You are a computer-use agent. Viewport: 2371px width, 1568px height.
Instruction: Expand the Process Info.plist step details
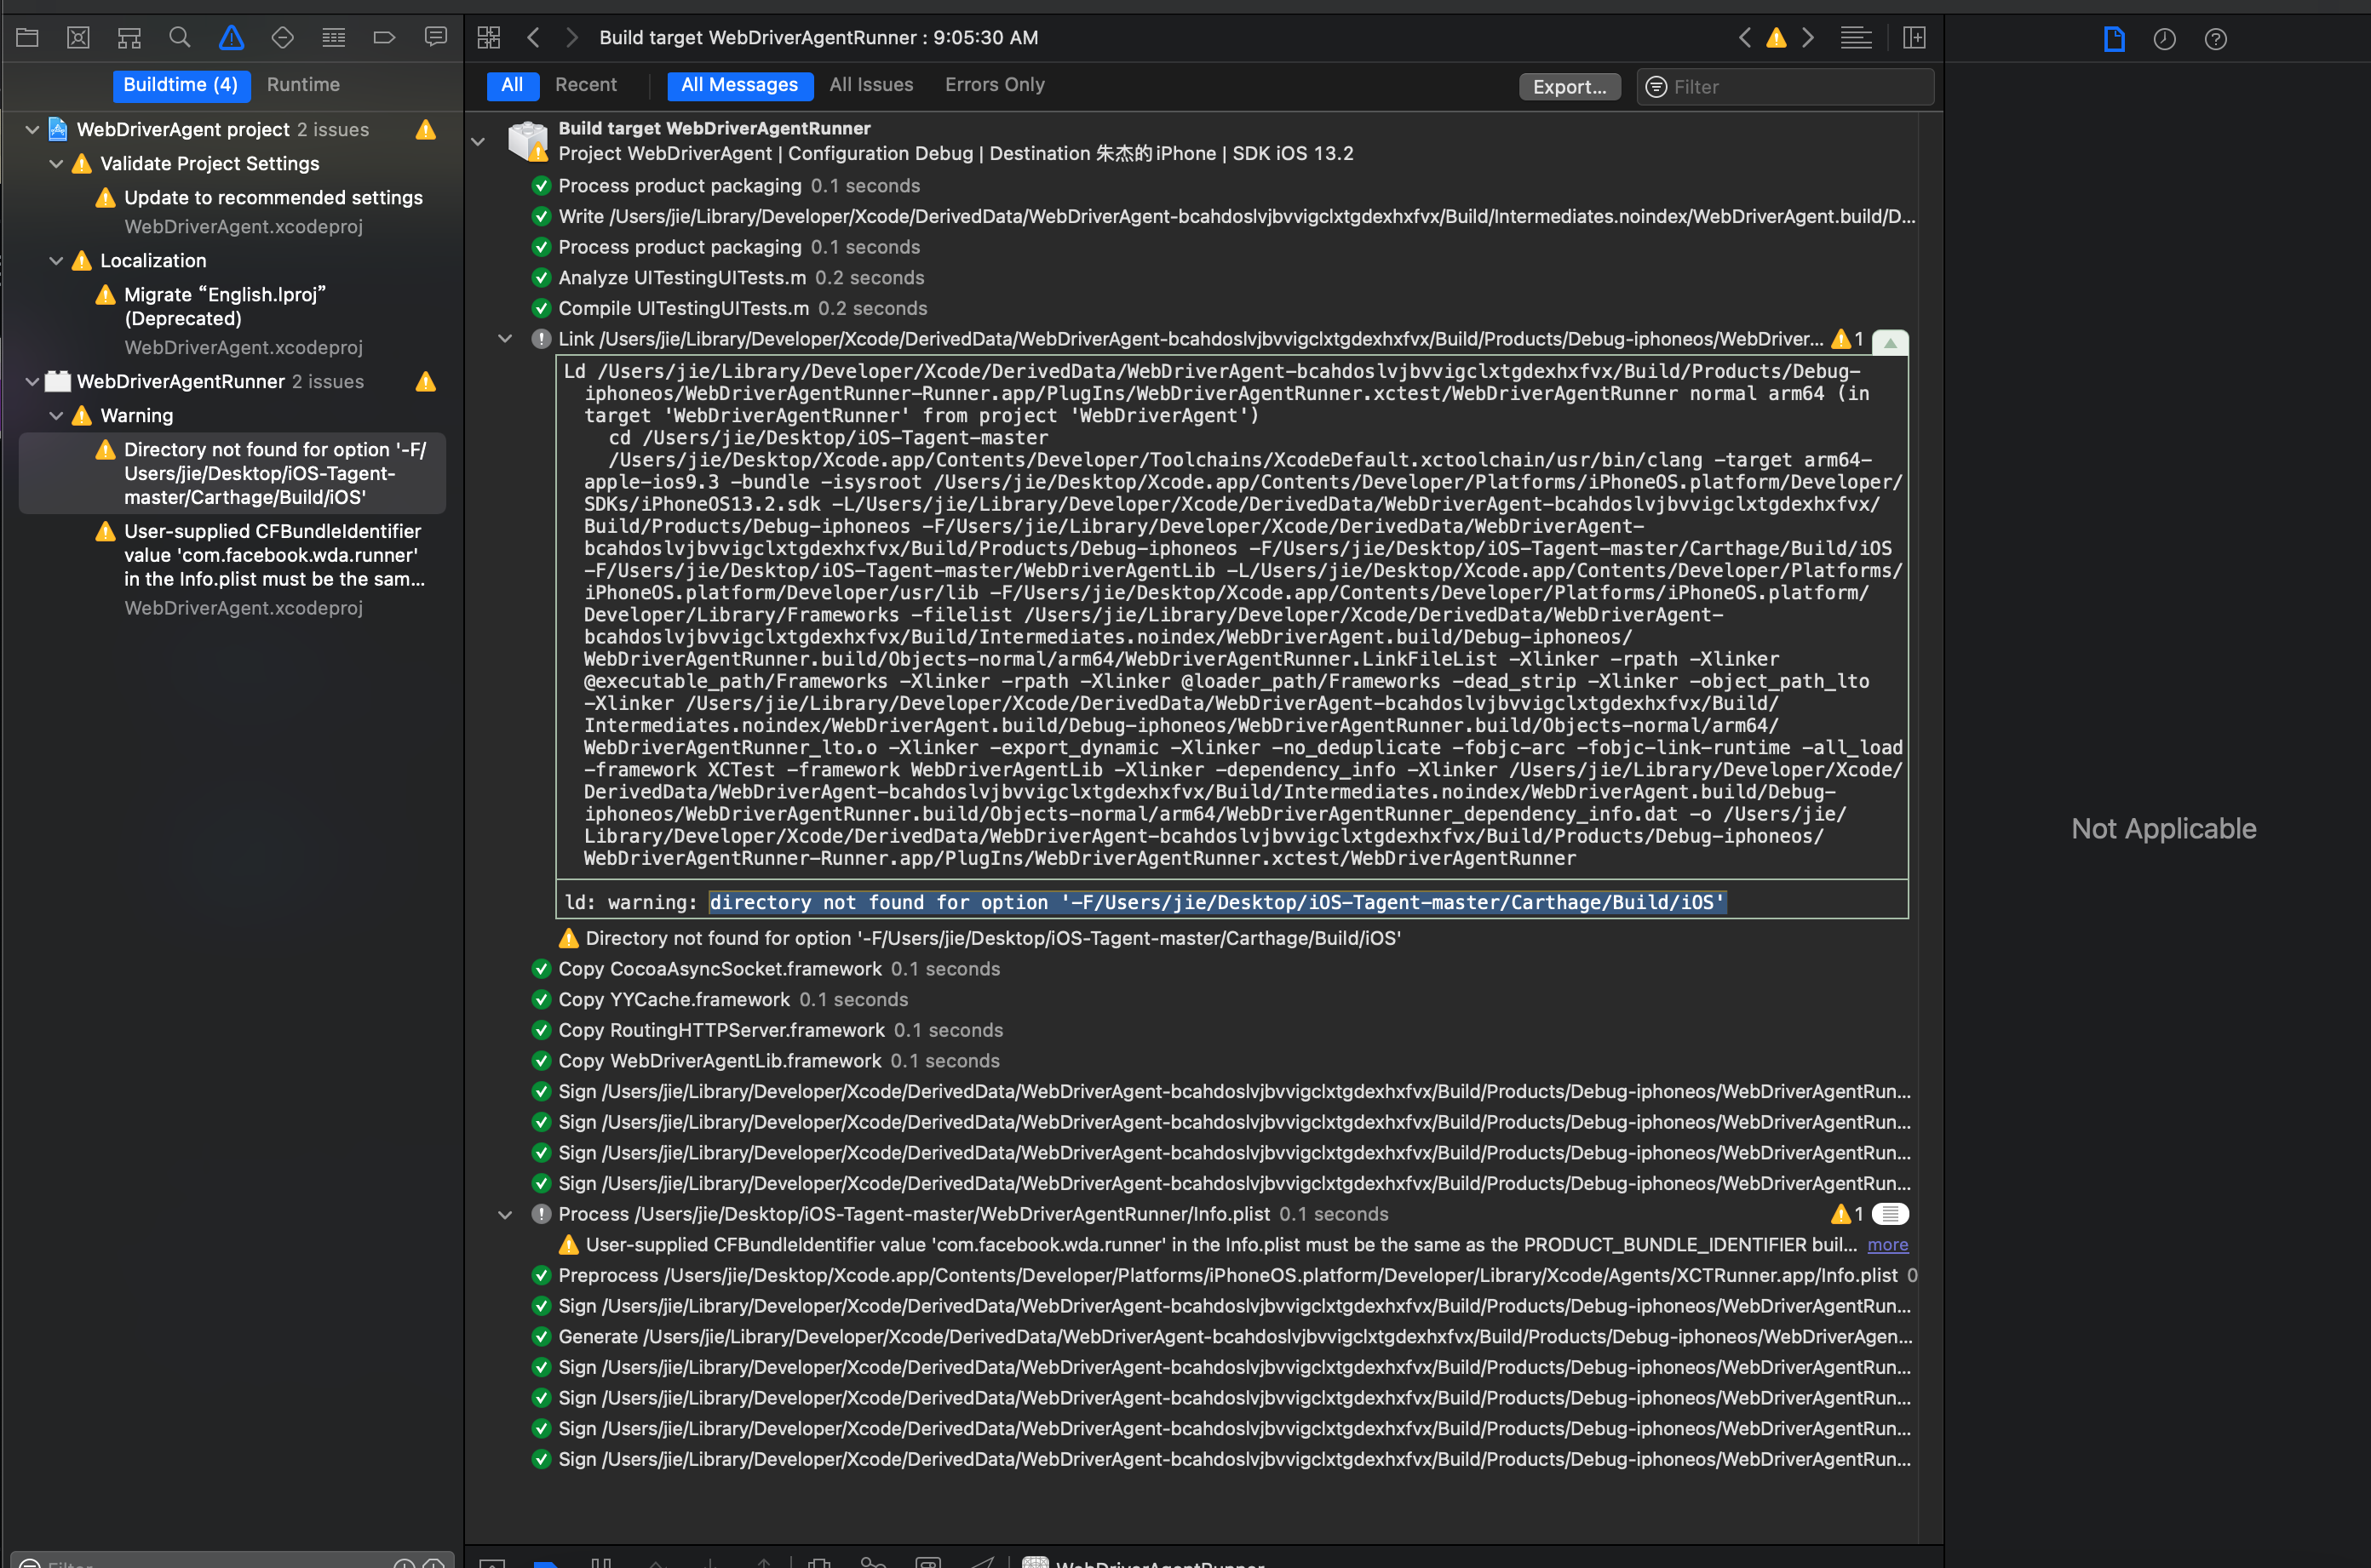pos(504,1214)
